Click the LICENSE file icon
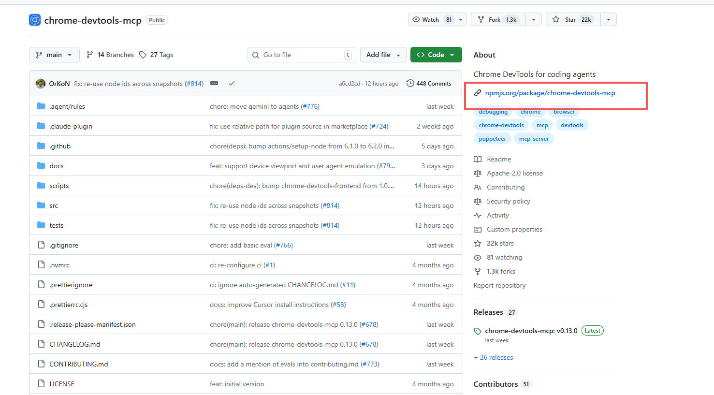This screenshot has width=714, height=395. coord(41,384)
